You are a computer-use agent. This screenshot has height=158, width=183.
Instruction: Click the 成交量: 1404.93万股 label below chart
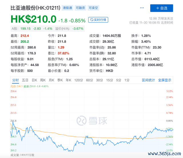(22, 155)
